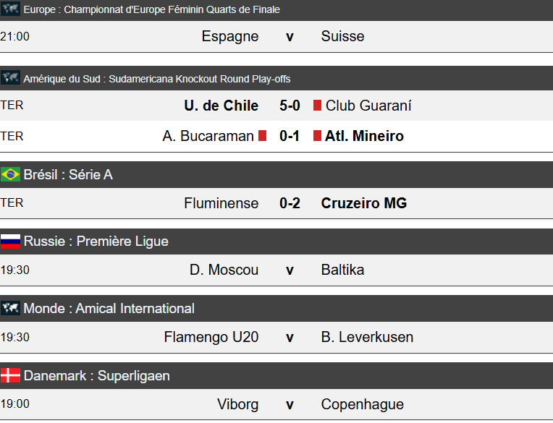Screen dimensions: 553x423
Task: Click the Amérique du Sud map icon
Action: [10, 78]
